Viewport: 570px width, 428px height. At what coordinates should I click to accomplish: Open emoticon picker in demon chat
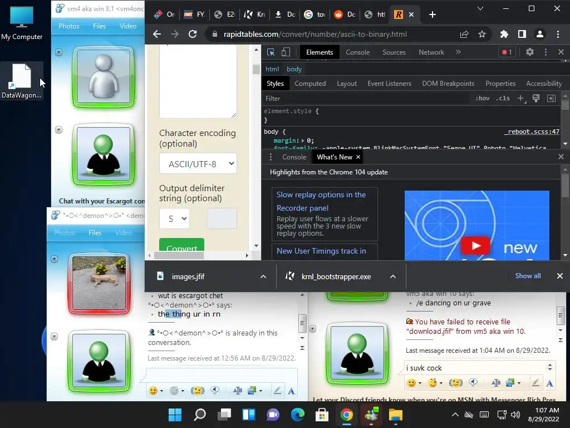pos(156,391)
